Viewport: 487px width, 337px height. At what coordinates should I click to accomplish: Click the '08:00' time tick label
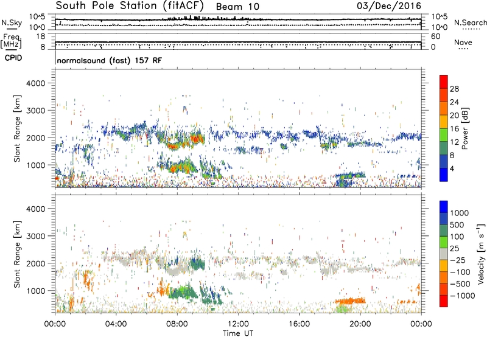click(177, 324)
